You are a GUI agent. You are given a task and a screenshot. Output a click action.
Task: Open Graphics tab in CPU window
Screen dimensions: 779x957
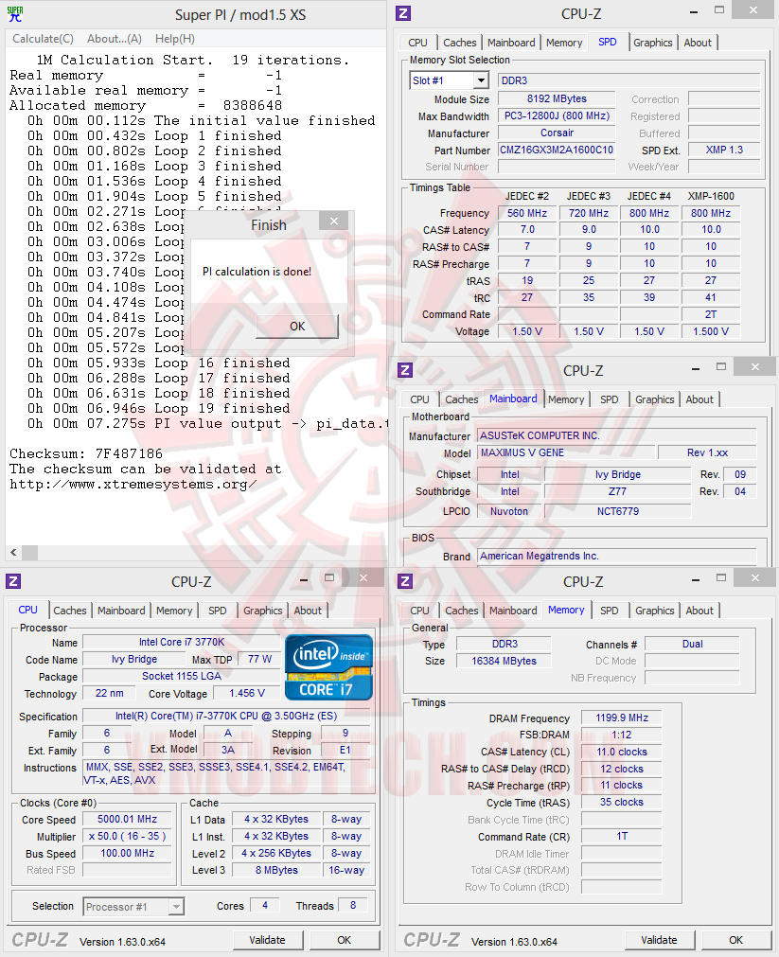(x=262, y=611)
